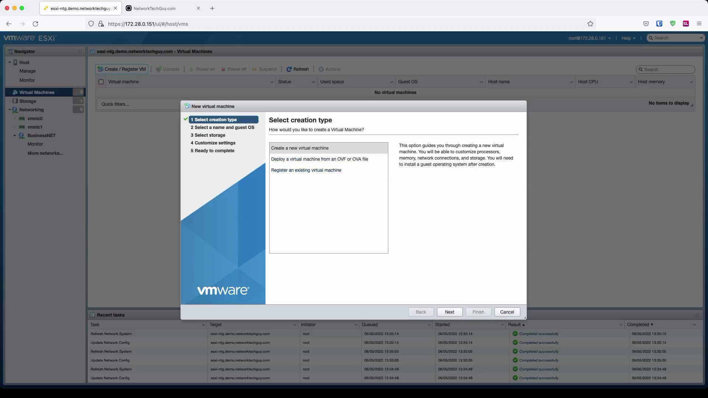Click the Virtual Machines navigator icon
This screenshot has width=708, height=398.
[x=15, y=92]
